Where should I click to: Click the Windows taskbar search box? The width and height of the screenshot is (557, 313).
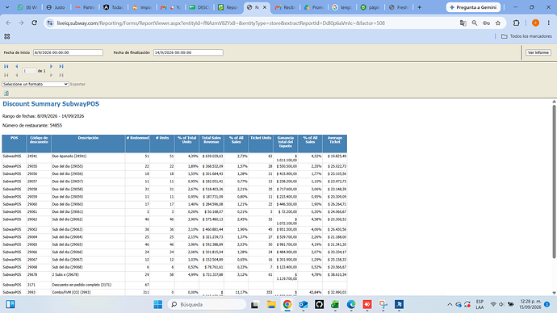pos(207,304)
